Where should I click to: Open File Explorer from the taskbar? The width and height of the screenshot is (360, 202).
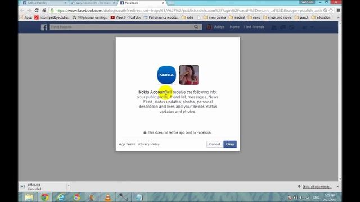tap(29, 197)
